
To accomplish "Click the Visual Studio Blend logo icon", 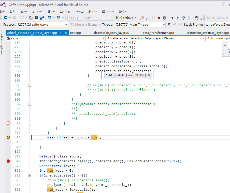I will tap(3, 5).
